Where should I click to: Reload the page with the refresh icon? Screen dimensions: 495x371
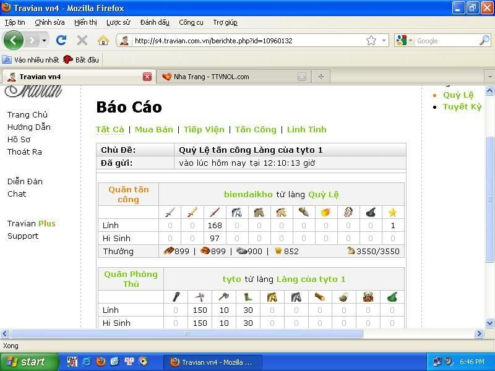pos(61,40)
